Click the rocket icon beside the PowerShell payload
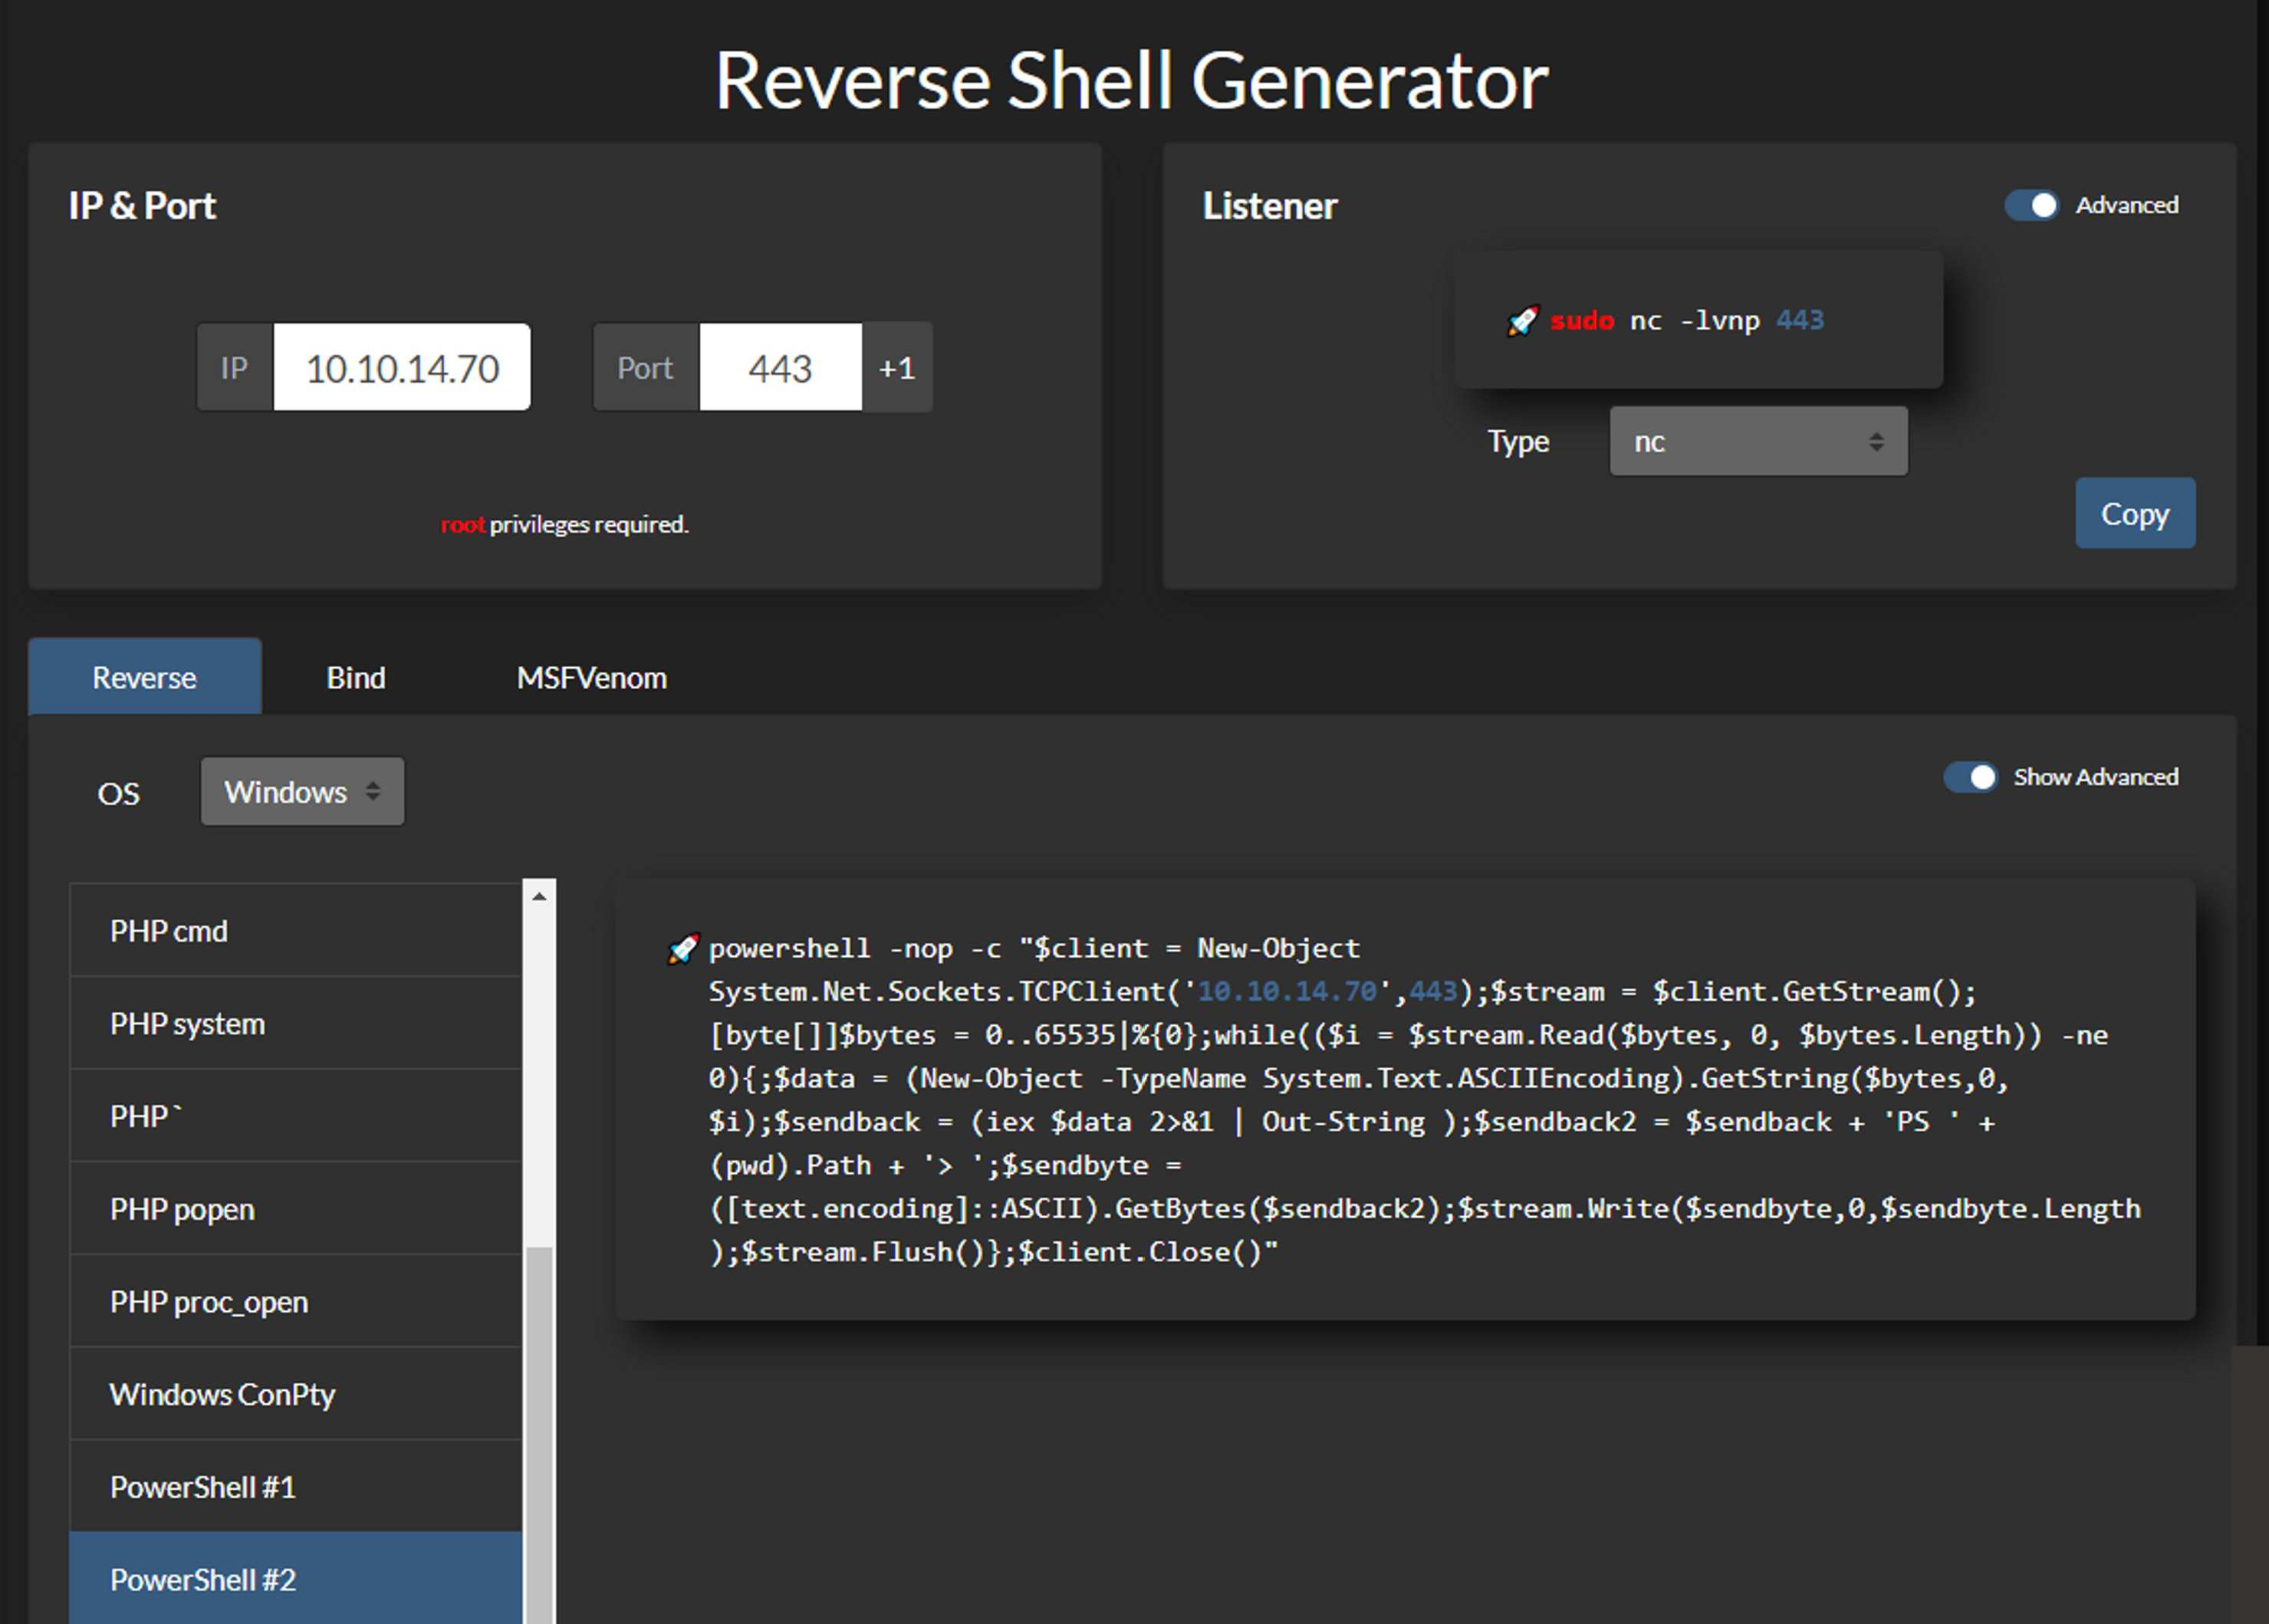2269x1624 pixels. pyautogui.click(x=683, y=948)
